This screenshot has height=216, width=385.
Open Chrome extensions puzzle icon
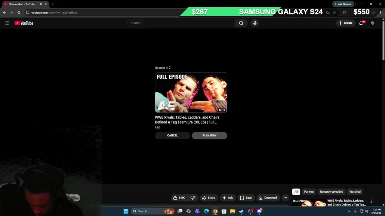[344, 13]
